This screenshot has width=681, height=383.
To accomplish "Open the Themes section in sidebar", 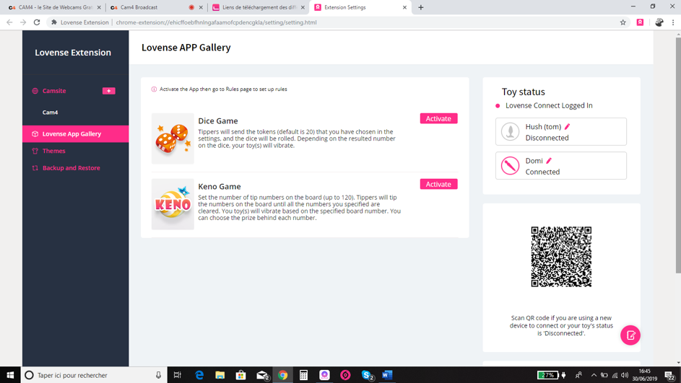I will 53,151.
